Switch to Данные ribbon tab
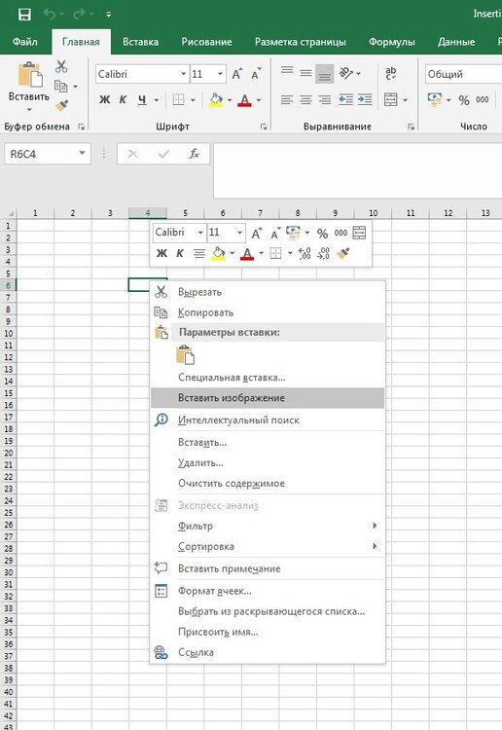The height and width of the screenshot is (730, 502). [456, 42]
